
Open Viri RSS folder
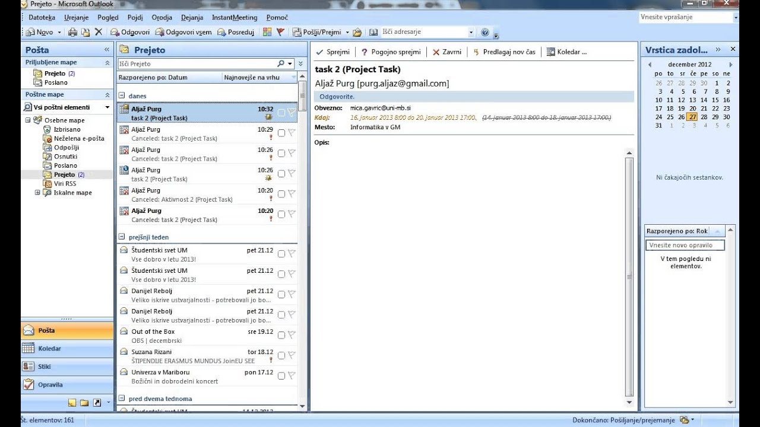point(65,184)
